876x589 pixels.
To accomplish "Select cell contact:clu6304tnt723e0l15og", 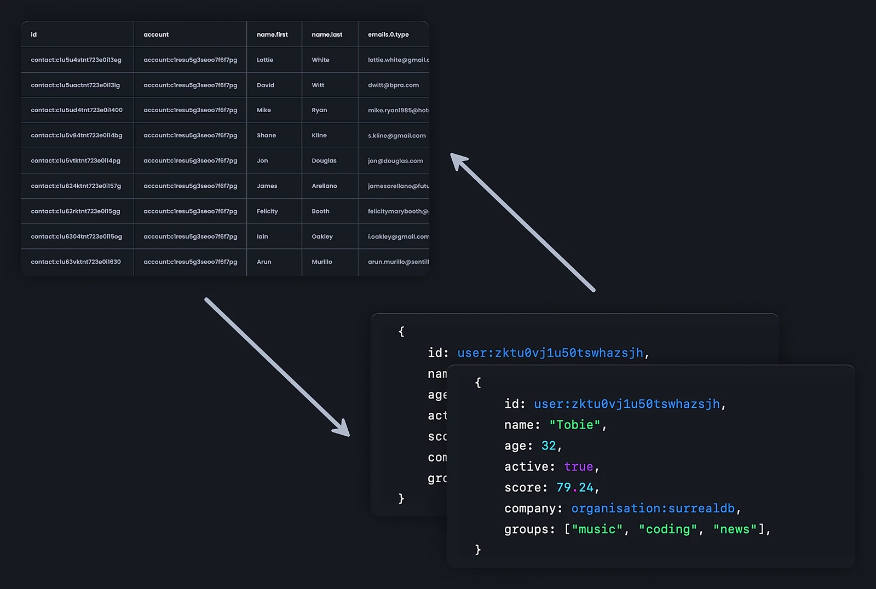I will pyautogui.click(x=77, y=236).
